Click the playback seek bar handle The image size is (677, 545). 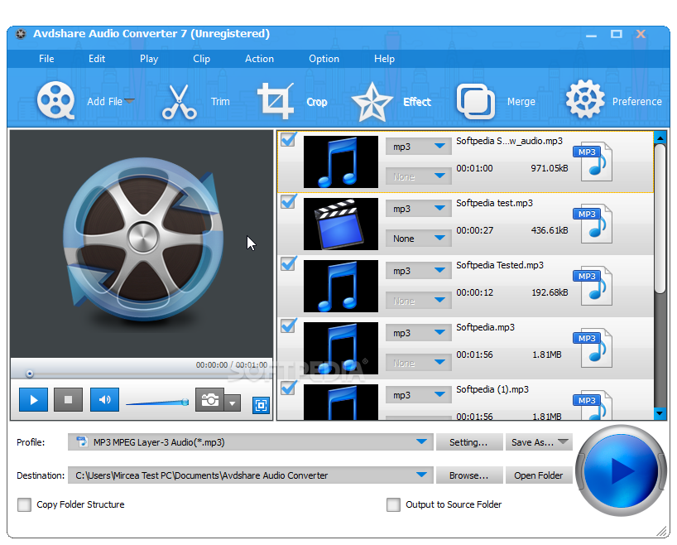(x=29, y=374)
